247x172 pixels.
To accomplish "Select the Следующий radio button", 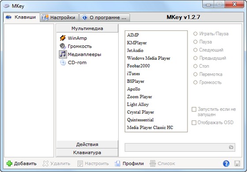I will coord(195,50).
